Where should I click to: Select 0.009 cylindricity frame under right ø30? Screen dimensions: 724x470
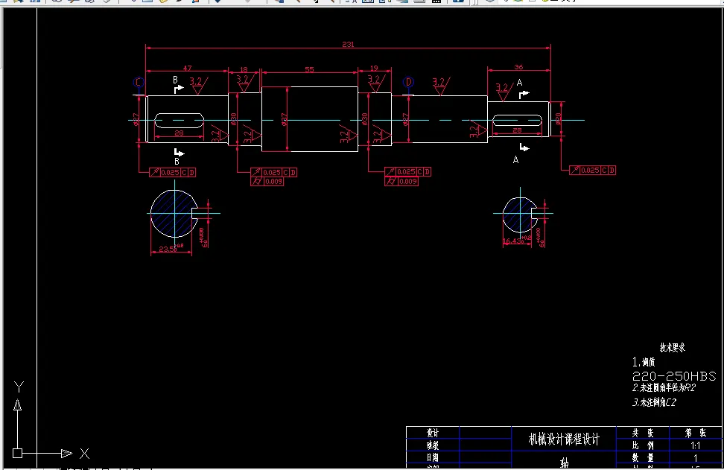(x=401, y=182)
